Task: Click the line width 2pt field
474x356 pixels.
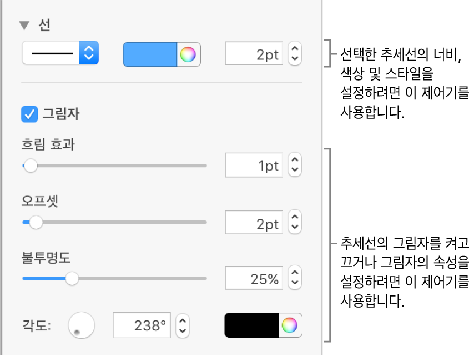Action: 255,54
